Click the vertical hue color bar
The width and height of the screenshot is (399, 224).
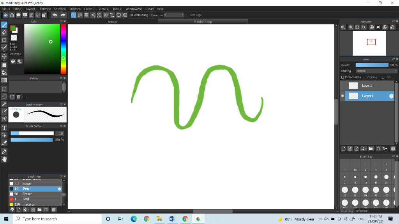tap(63, 49)
